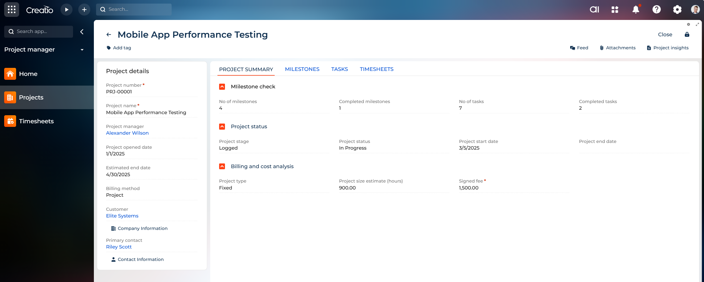
Task: Collapse the Milestone check section
Action: [x=222, y=87]
